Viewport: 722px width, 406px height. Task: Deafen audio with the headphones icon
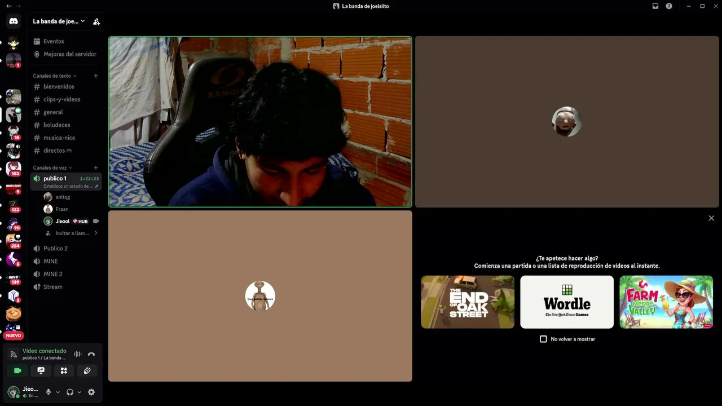(70, 392)
